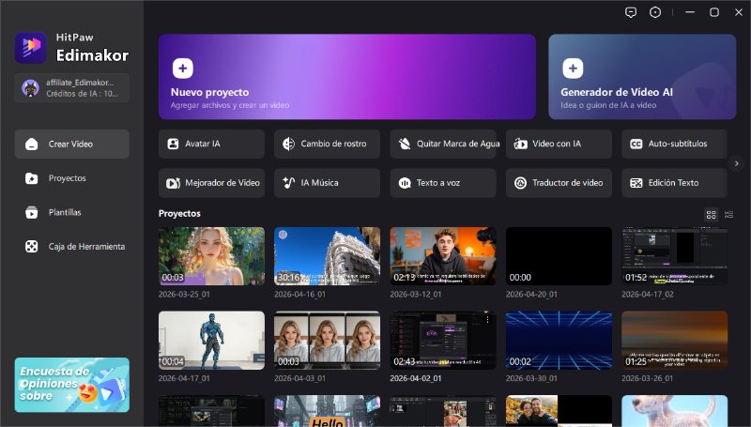Create a Nuevo proyecto
The height and width of the screenshot is (427, 751).
tap(346, 77)
